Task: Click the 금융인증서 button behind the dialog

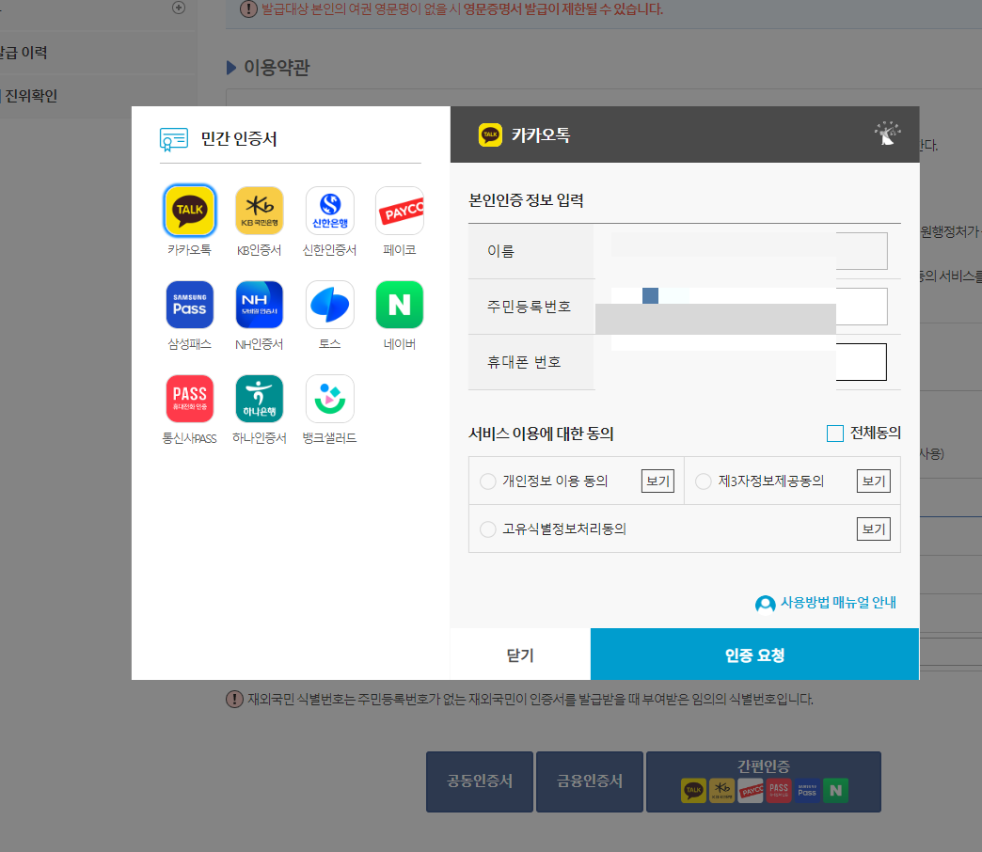Action: (590, 781)
